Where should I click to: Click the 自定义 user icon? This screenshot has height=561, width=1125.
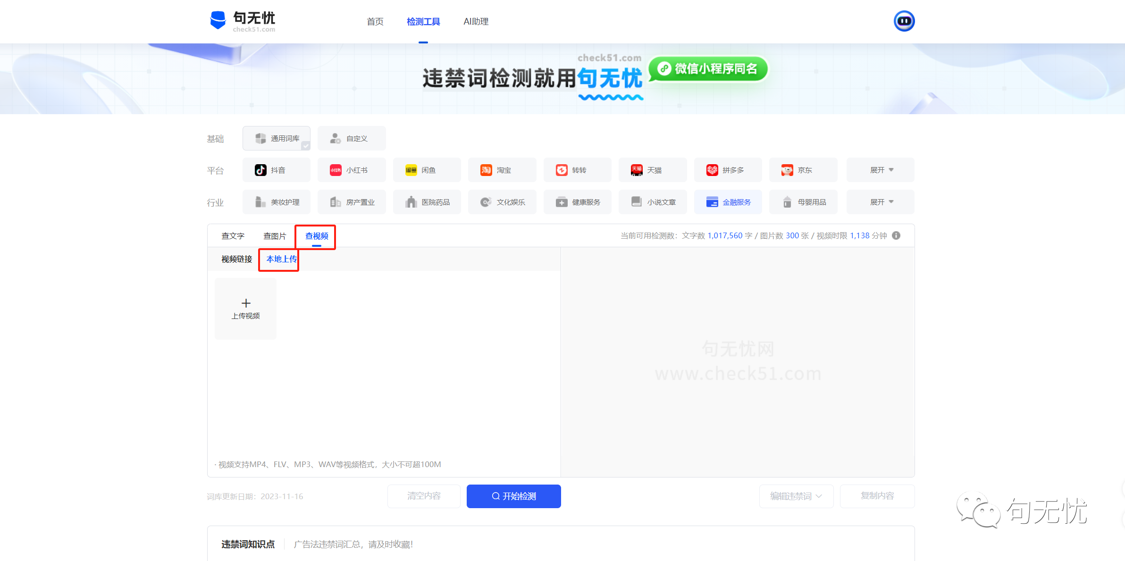pos(336,138)
